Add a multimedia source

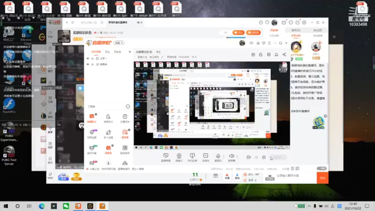(206, 157)
